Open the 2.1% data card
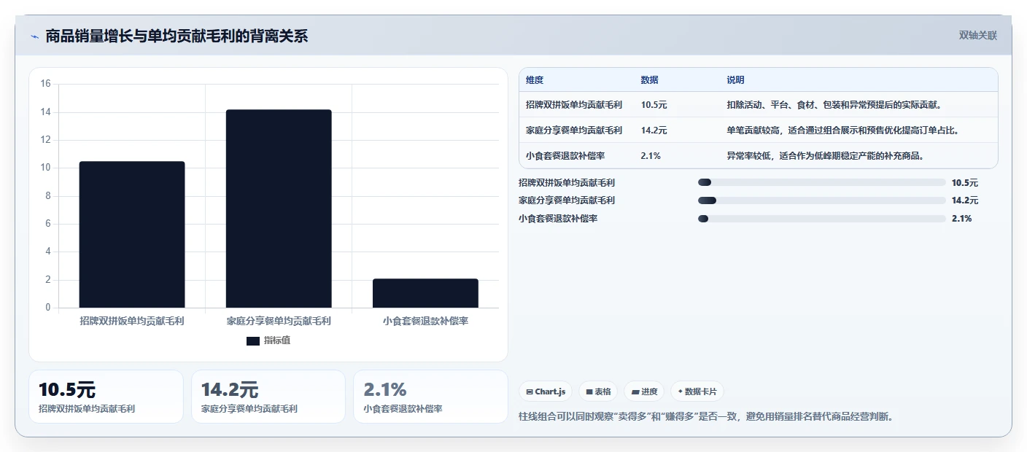This screenshot has width=1027, height=452. pos(430,397)
